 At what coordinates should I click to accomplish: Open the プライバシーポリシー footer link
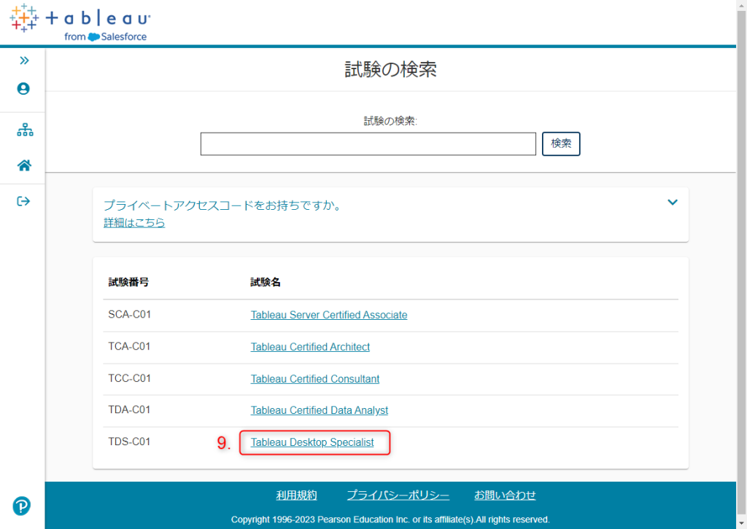pos(398,495)
